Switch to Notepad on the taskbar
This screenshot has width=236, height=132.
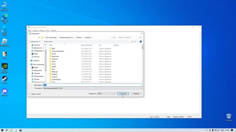pos(16,130)
